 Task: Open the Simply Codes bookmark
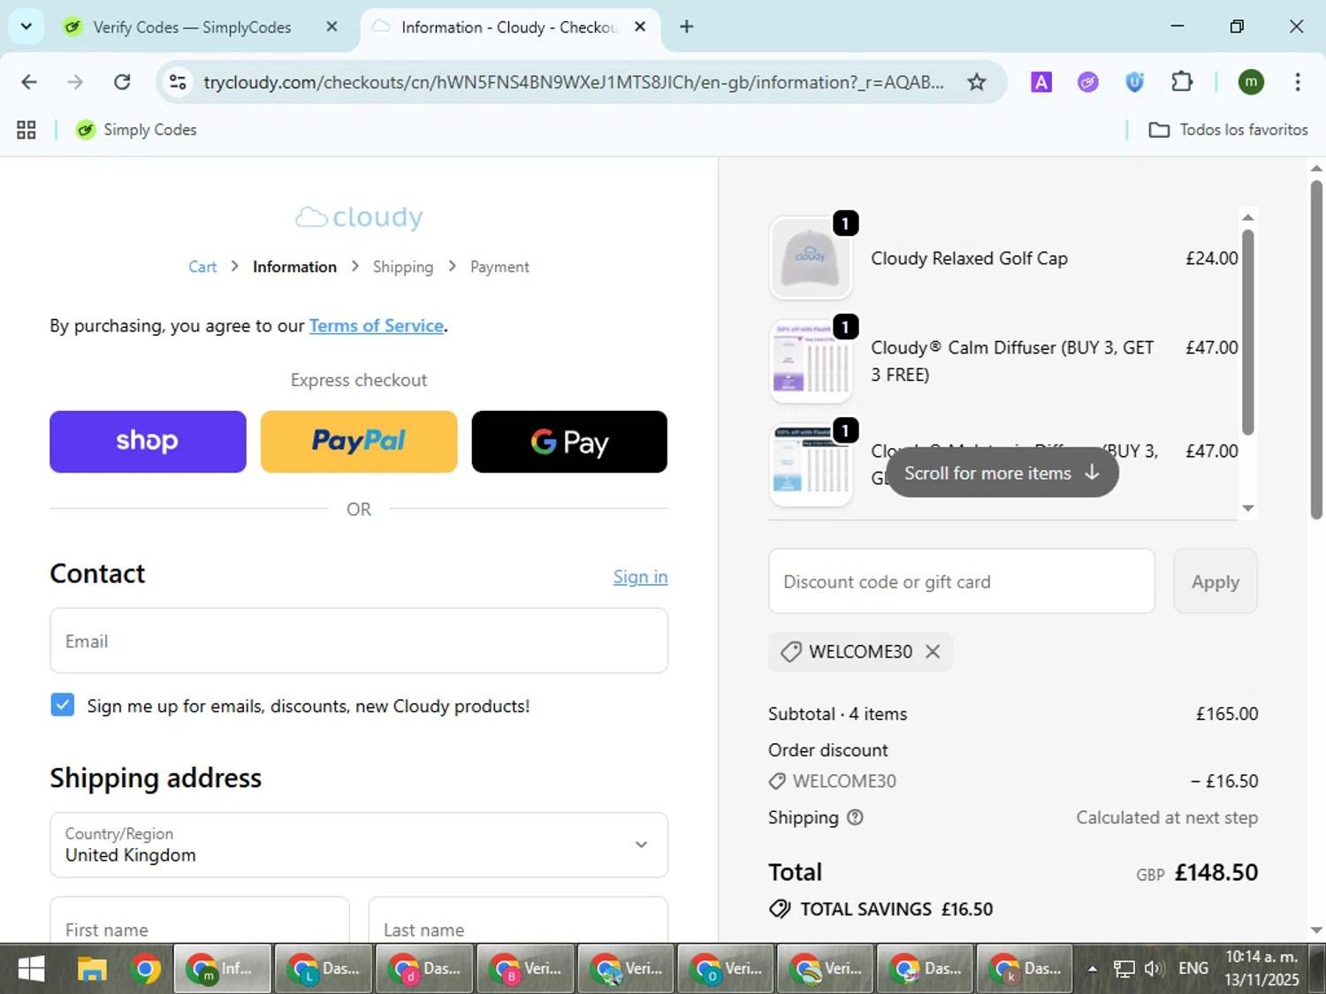coord(136,130)
